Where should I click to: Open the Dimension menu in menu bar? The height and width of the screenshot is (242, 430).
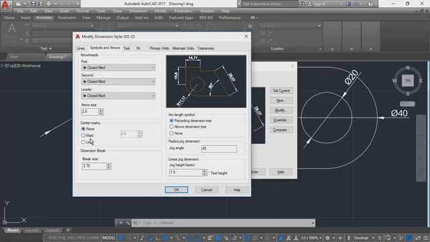(x=138, y=11)
